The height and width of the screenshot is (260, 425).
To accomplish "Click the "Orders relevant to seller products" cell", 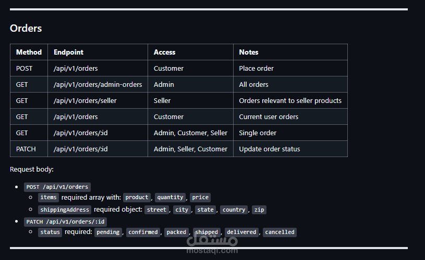I will point(290,100).
